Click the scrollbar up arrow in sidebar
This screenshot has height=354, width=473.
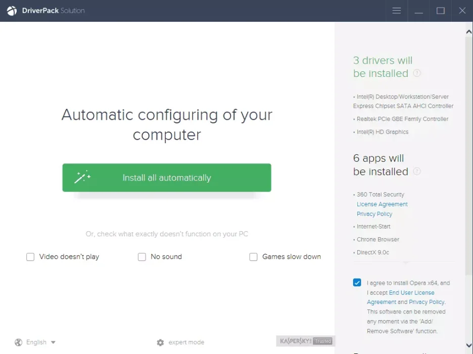click(469, 32)
